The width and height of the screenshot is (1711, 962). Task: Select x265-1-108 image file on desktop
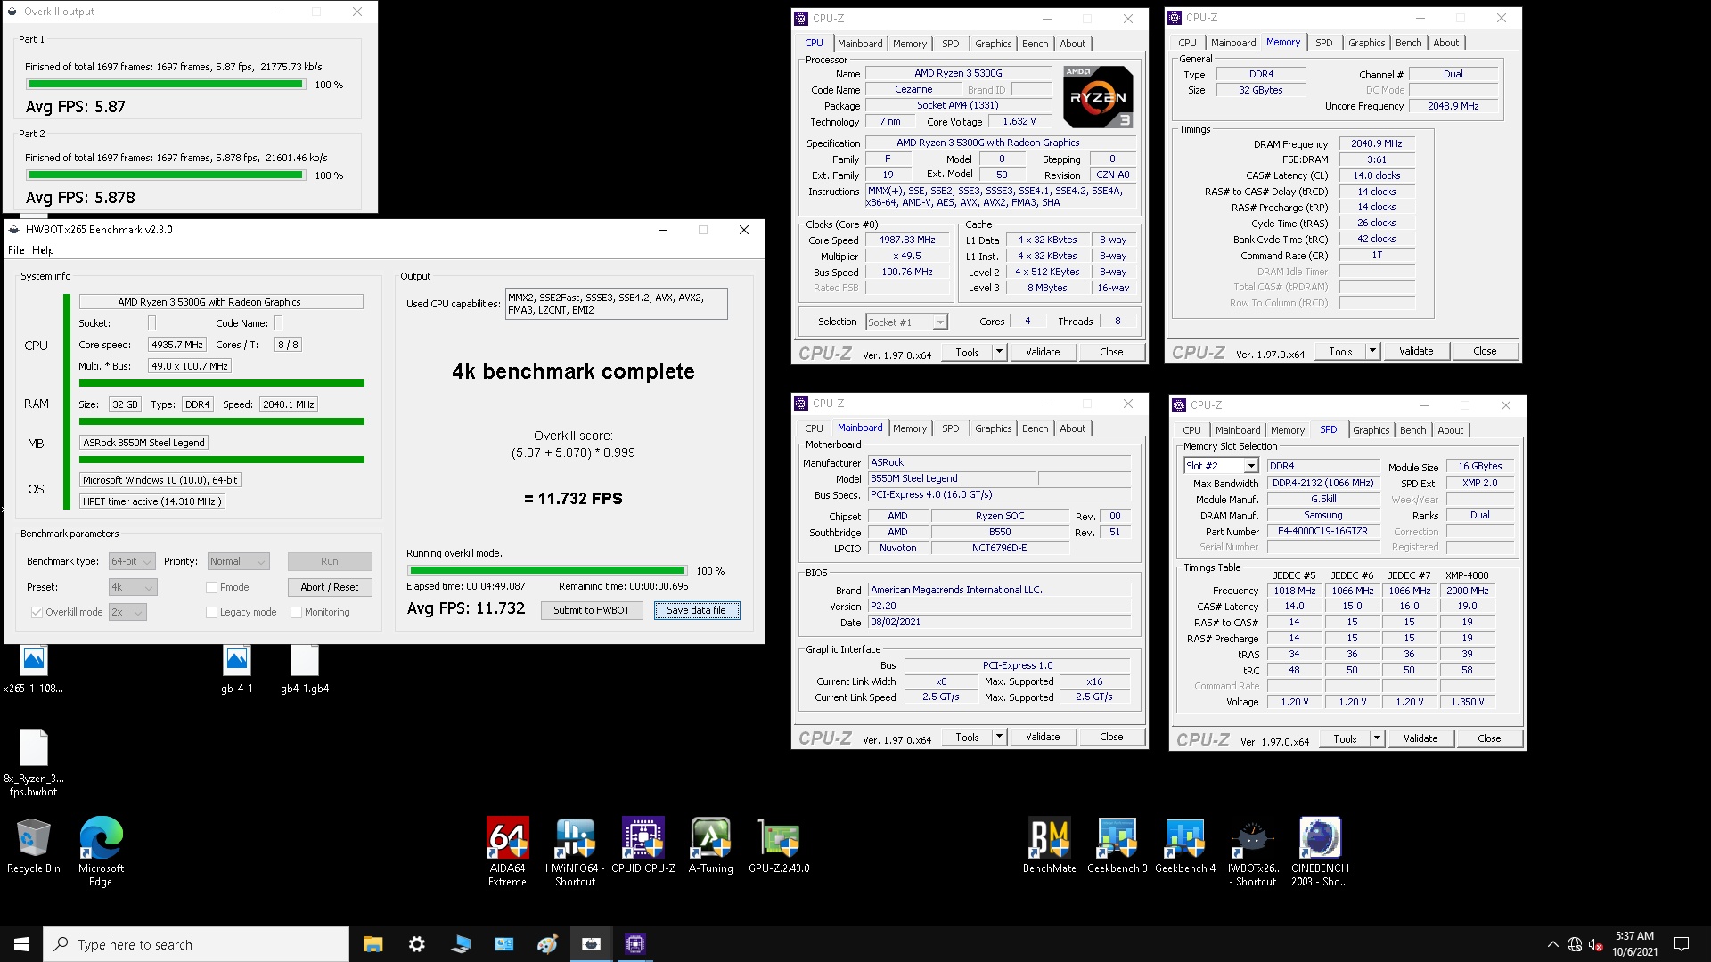(x=34, y=669)
